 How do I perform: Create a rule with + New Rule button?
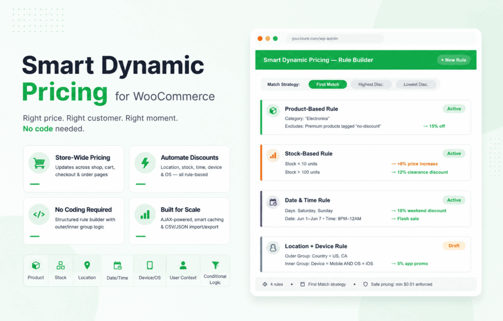[453, 60]
